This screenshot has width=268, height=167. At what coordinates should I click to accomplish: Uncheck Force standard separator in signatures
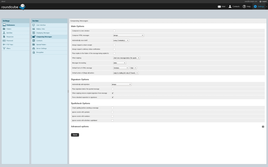coord(112,97)
